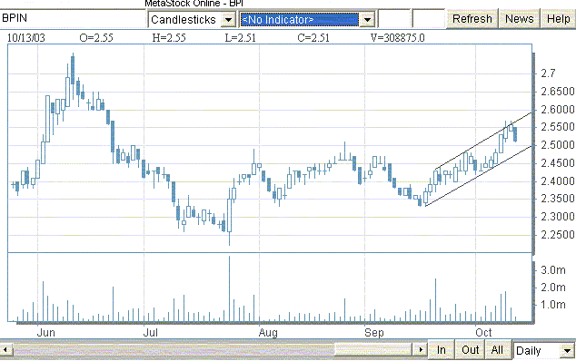Click the 2.5000 price axis label

click(x=557, y=145)
